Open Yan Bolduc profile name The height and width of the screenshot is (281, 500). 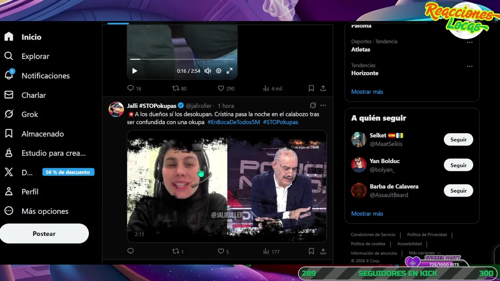(x=385, y=161)
